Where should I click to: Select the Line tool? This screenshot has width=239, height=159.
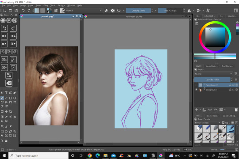tap(6, 98)
